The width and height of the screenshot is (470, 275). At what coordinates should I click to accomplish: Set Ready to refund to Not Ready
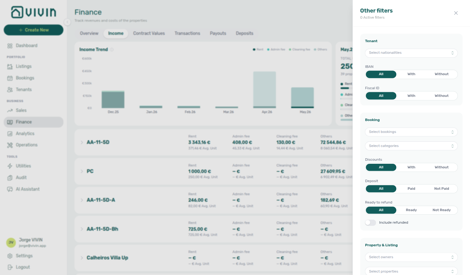[x=442, y=210]
